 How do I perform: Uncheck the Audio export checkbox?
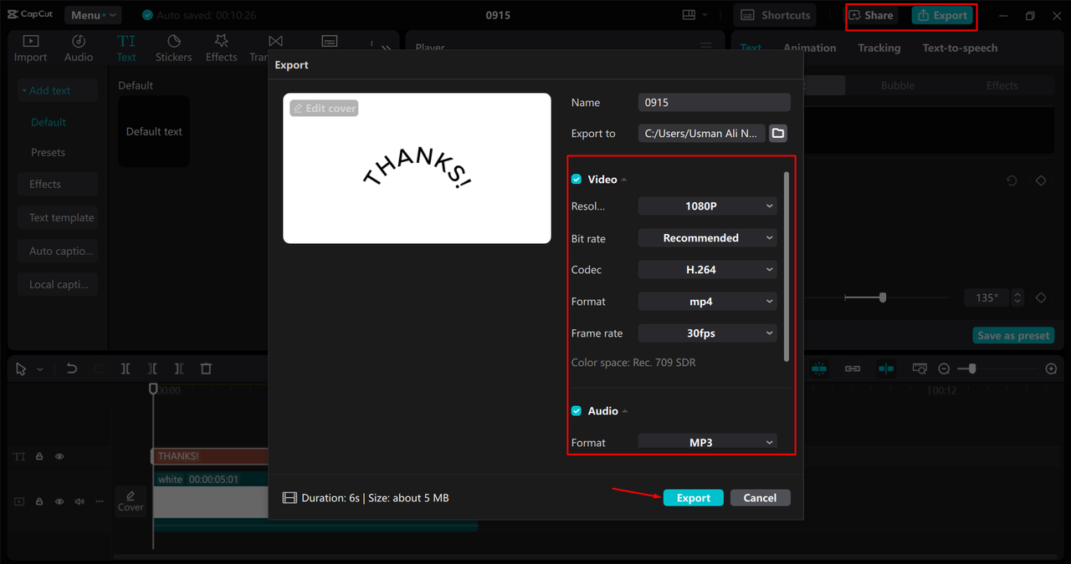click(x=576, y=411)
